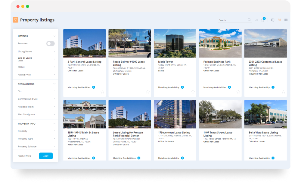Toggle the Favorites filter switch

point(51,43)
